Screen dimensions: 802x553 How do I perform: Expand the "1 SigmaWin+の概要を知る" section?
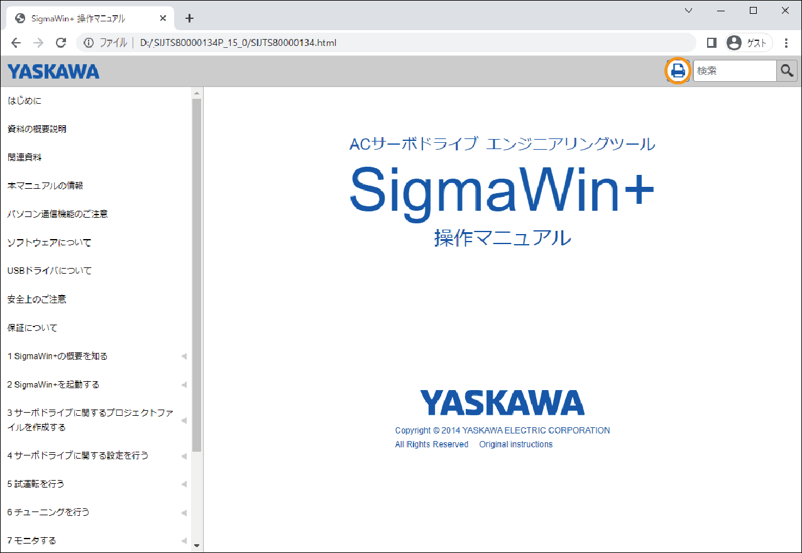tap(184, 356)
